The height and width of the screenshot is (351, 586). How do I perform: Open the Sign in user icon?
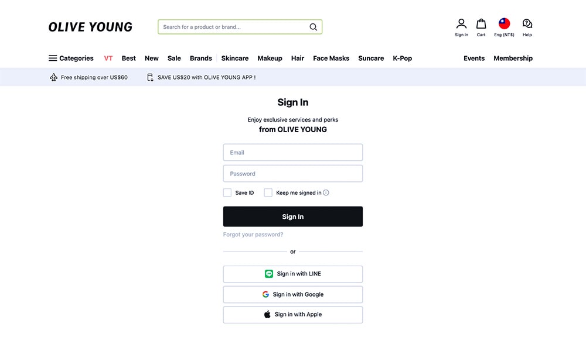[x=461, y=24]
